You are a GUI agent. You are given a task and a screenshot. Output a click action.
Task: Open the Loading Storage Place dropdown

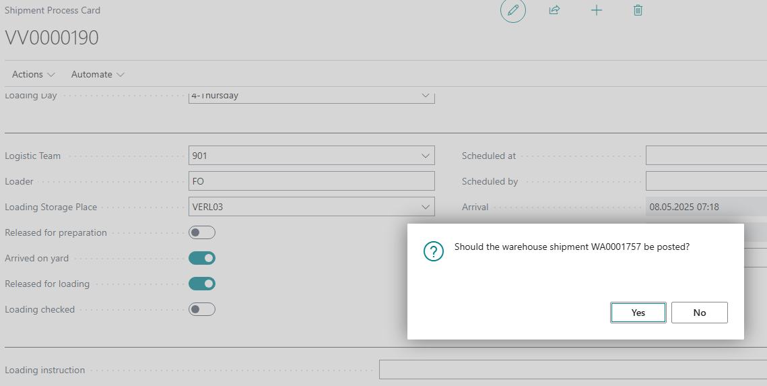[x=425, y=207]
